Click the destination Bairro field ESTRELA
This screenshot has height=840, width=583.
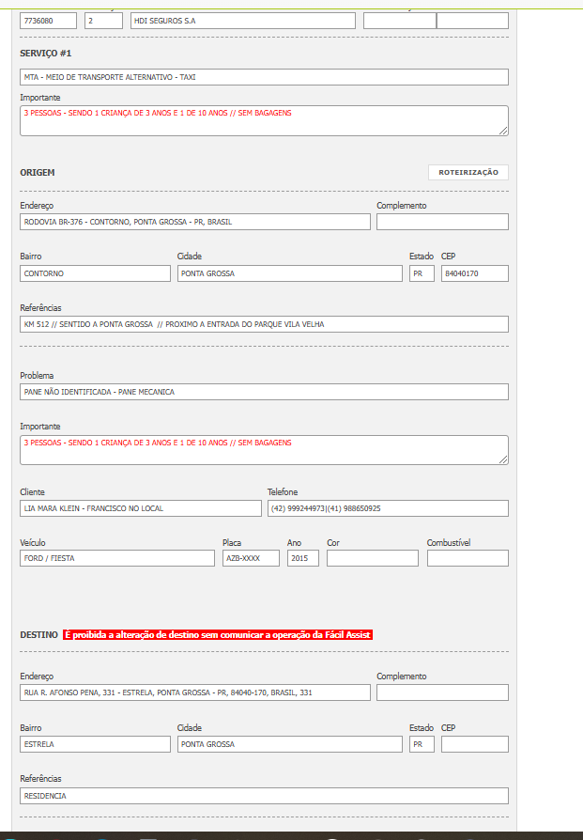click(96, 744)
